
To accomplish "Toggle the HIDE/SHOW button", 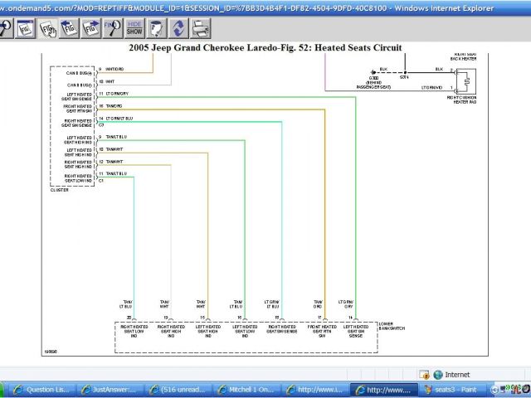I will [x=134, y=28].
